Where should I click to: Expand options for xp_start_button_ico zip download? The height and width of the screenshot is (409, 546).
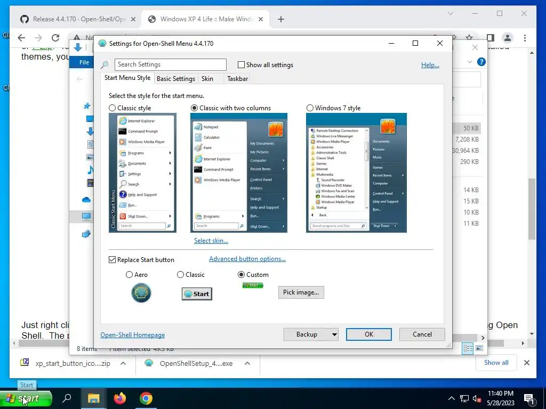click(123, 363)
